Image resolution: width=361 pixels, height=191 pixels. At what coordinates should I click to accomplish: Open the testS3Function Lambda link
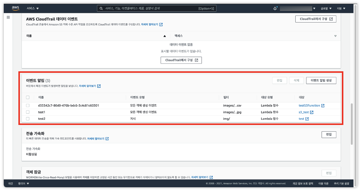tap(309, 105)
